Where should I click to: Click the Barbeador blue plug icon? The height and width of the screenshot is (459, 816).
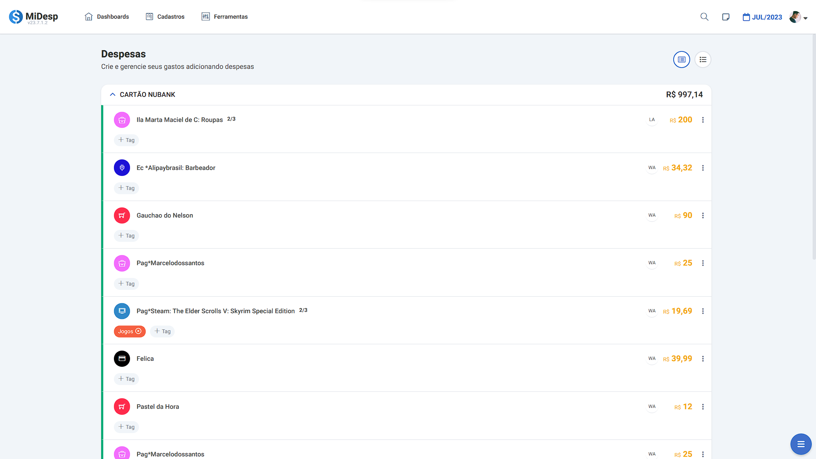coord(122,168)
